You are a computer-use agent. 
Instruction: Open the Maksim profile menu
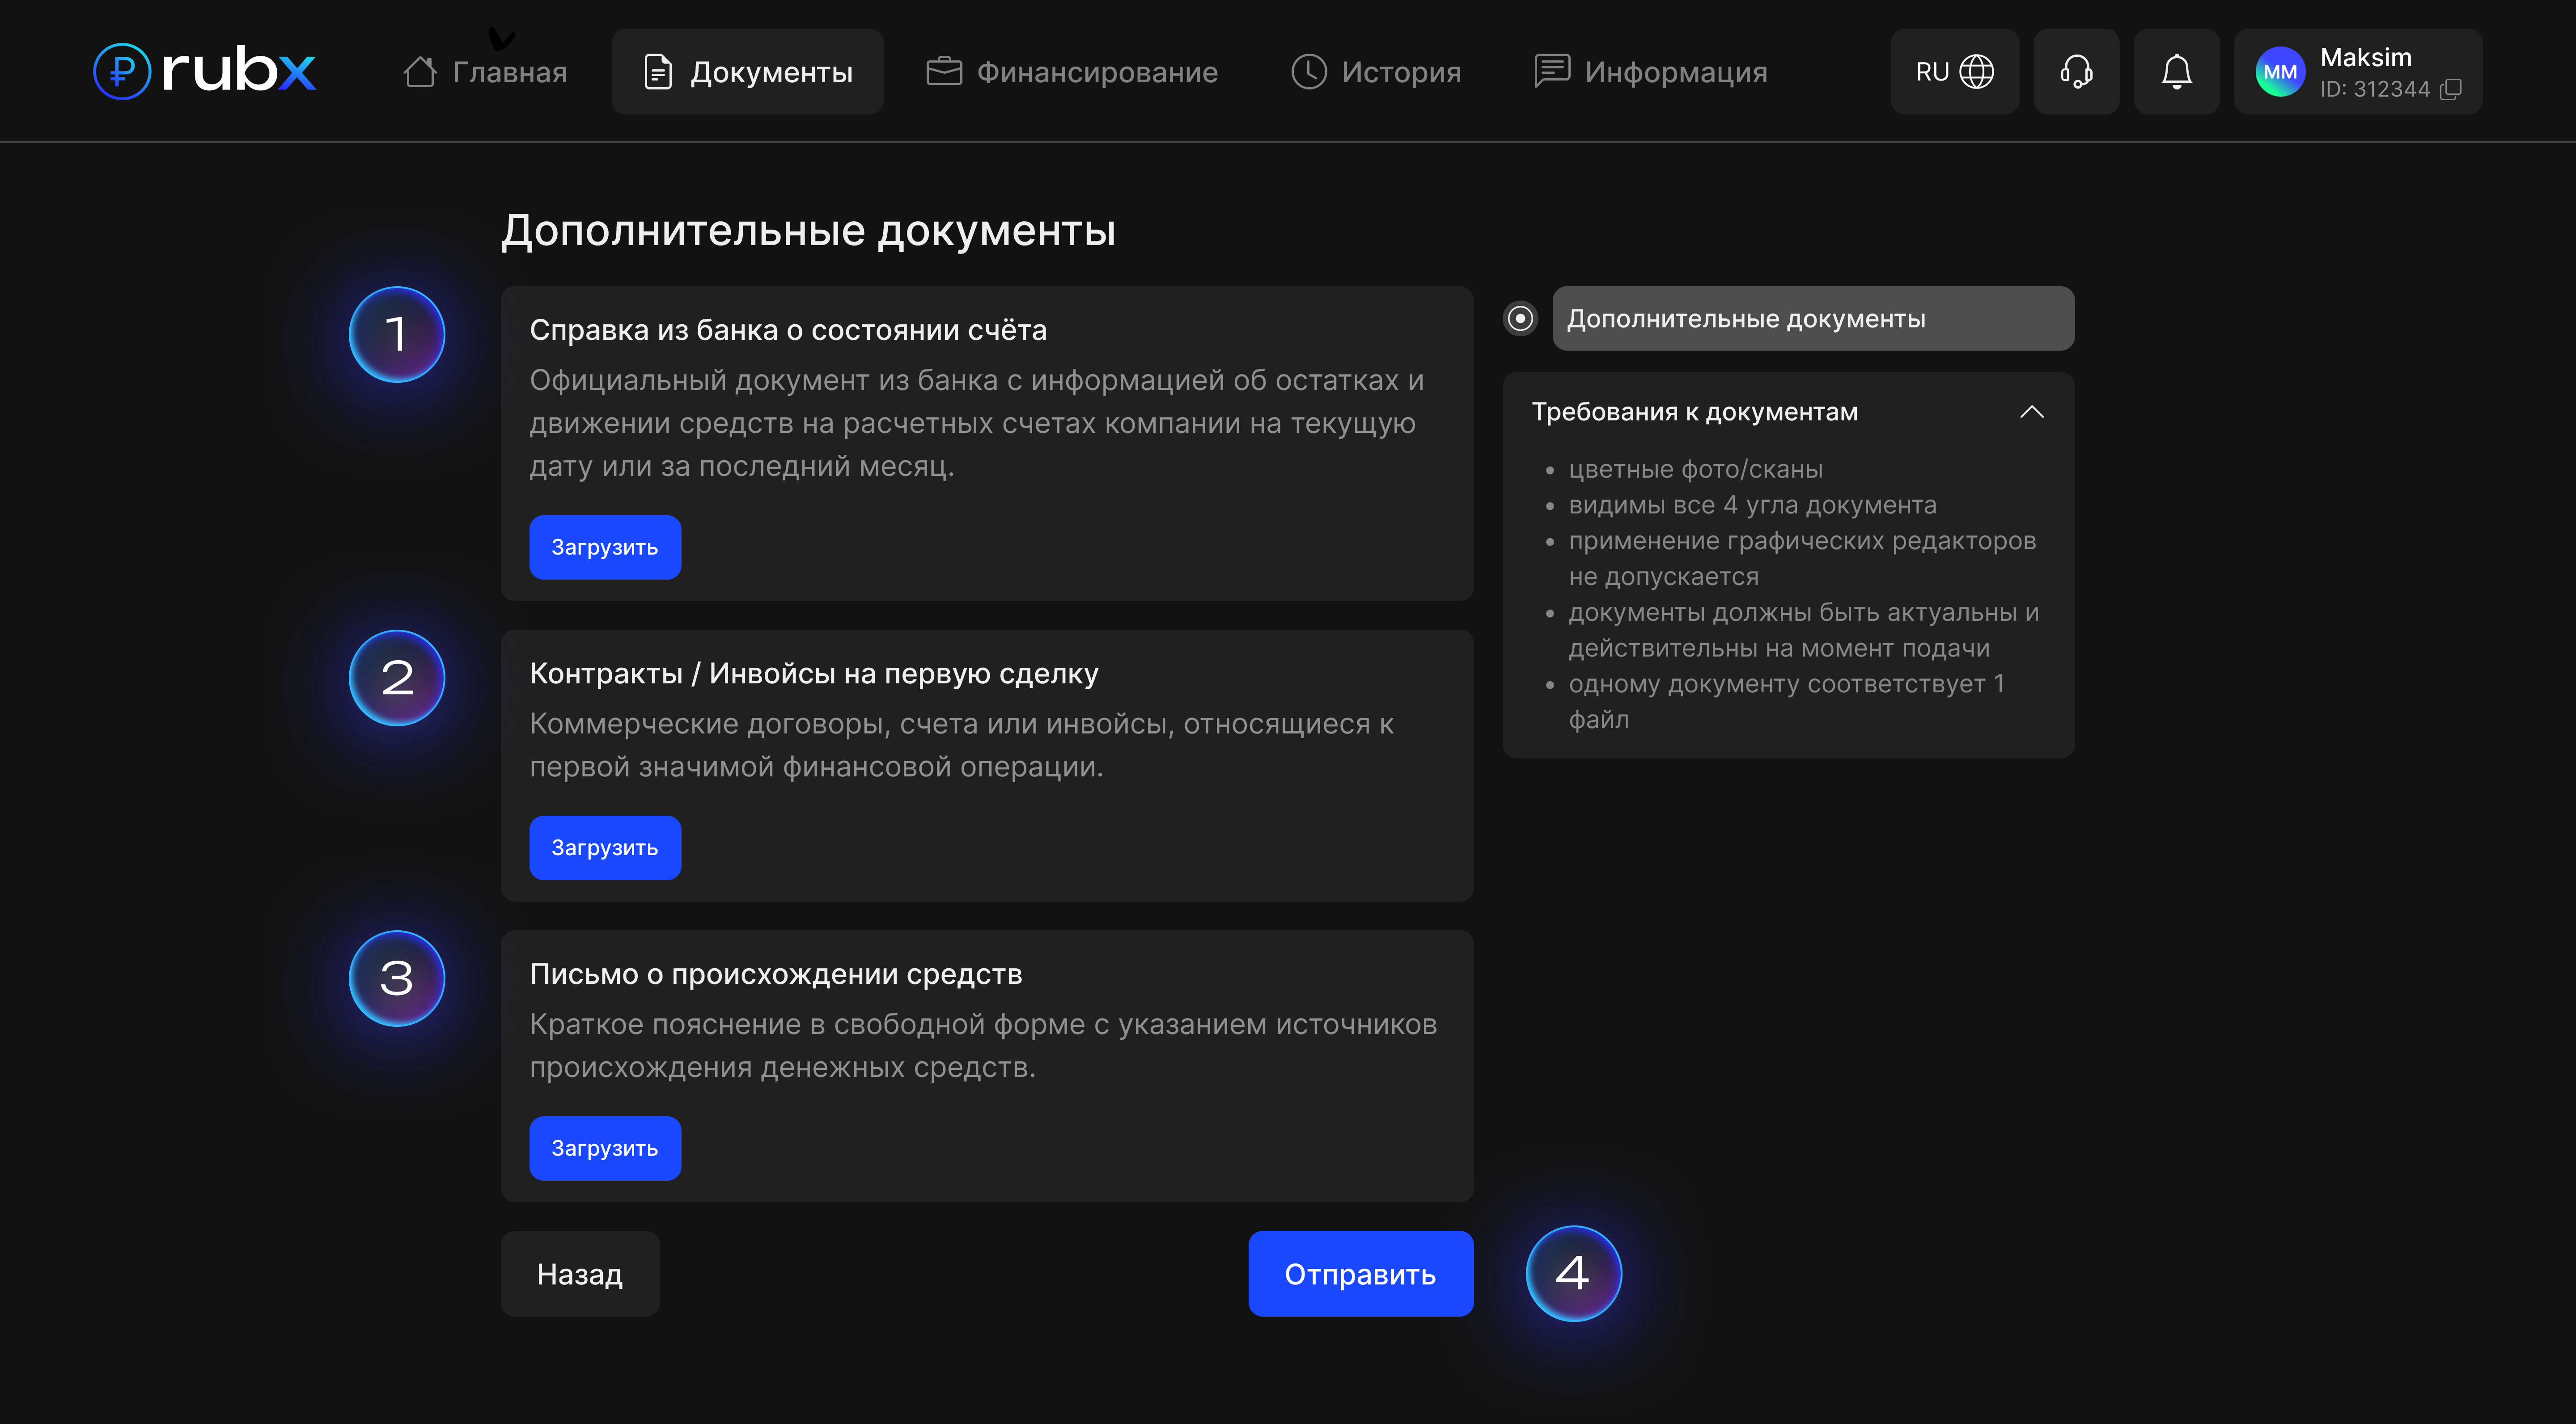pyautogui.click(x=2366, y=58)
